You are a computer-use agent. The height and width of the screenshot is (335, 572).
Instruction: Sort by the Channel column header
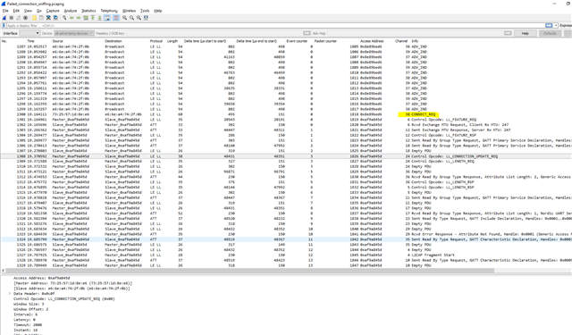[x=401, y=41]
